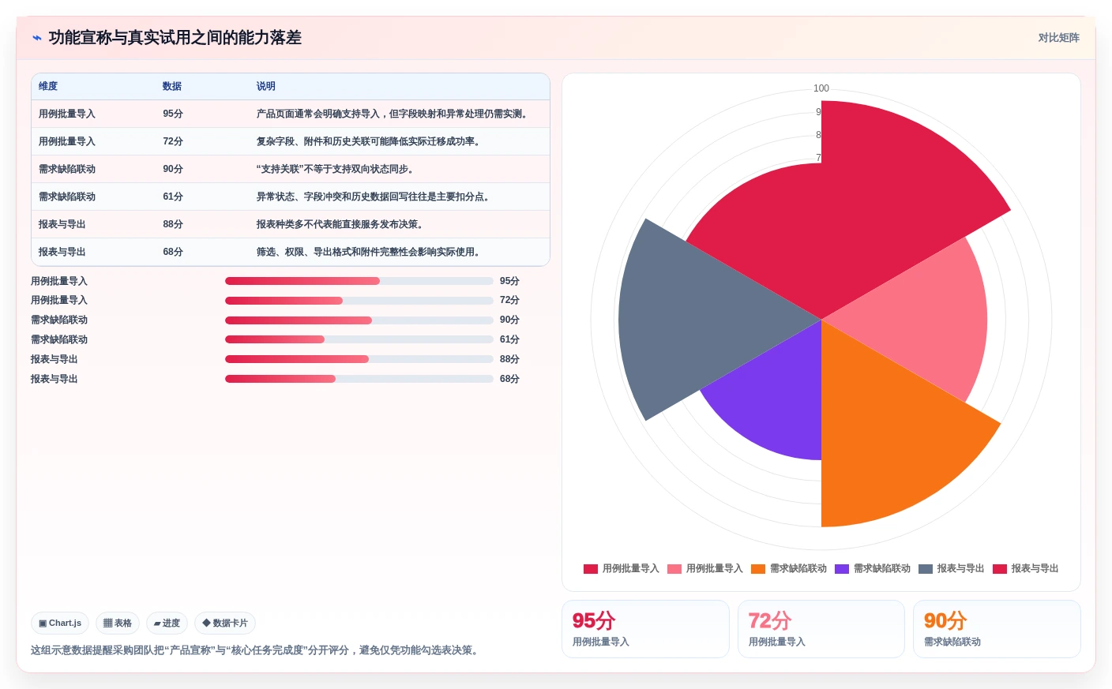Toggle the orange 需求缺陷联动 legend item

789,568
